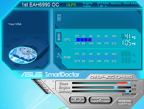144x109 pixels.
Task: Toggle the ULPS indicator
Action: coord(71,5)
